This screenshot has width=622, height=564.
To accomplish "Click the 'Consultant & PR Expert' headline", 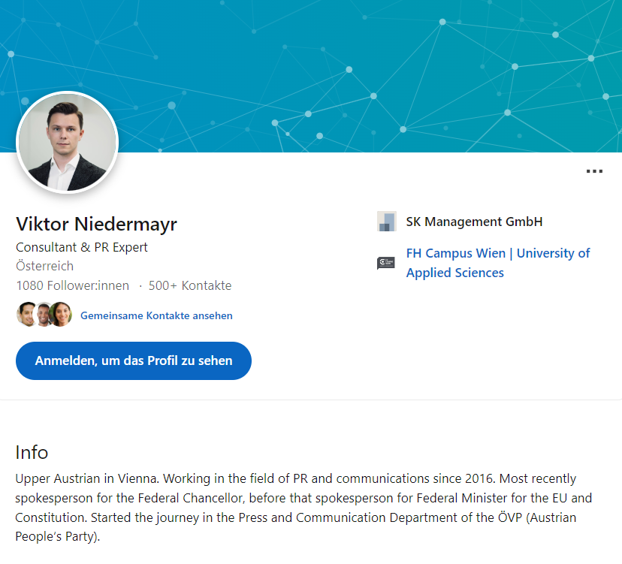I will (x=82, y=247).
